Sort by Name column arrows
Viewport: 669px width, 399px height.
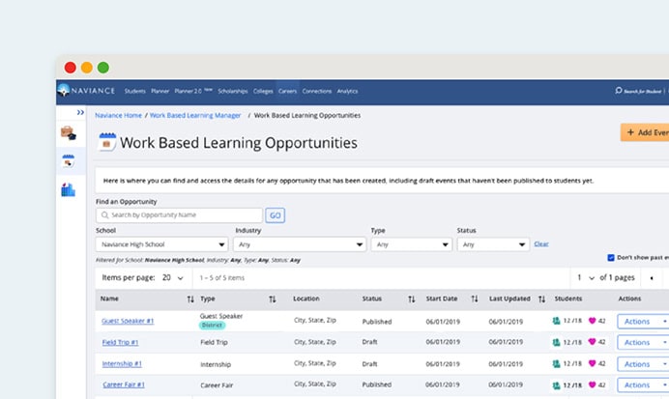click(x=190, y=299)
